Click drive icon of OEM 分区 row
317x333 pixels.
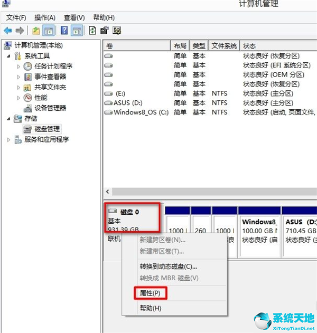[x=108, y=75]
